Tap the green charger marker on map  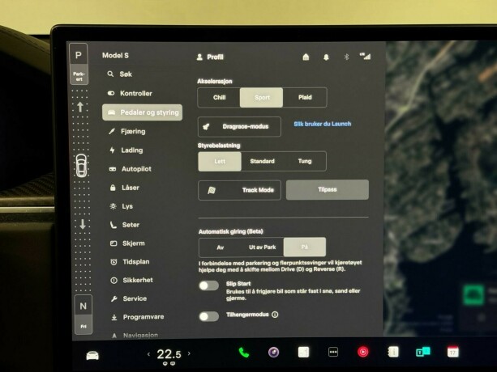click(x=473, y=294)
